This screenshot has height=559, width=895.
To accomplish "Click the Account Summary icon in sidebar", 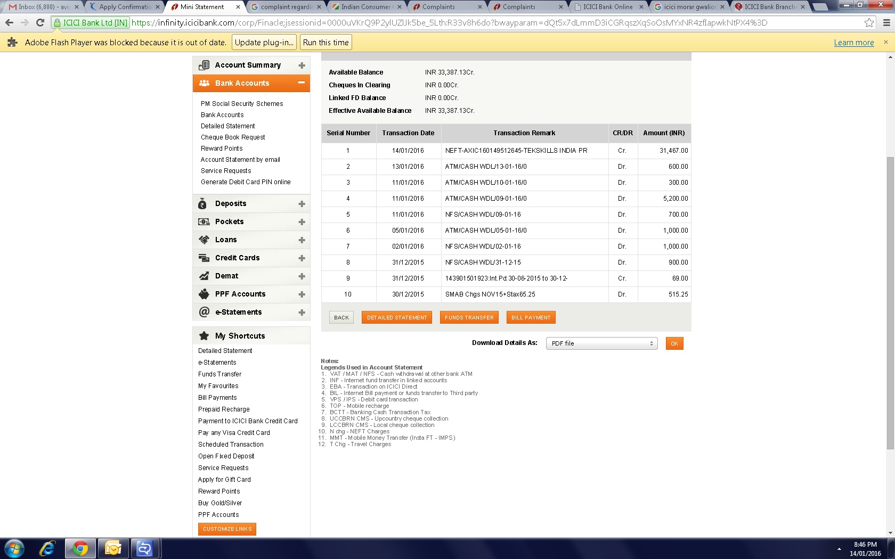I will pyautogui.click(x=204, y=65).
